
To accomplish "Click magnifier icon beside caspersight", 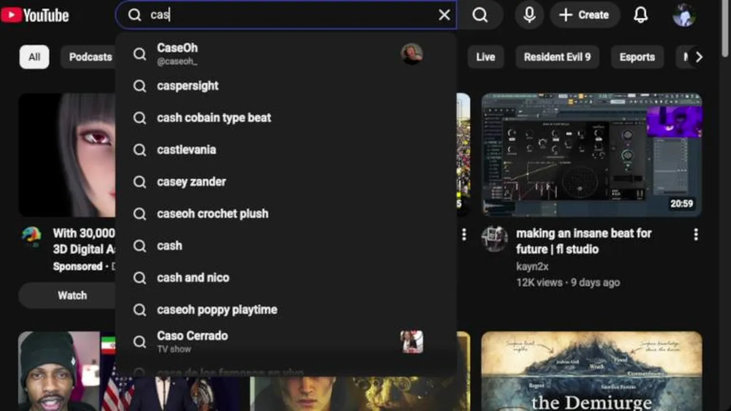I will [x=140, y=86].
